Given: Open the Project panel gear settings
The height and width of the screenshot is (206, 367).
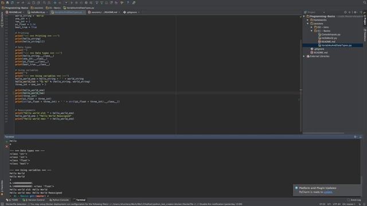Looking at the screenshot, I should (x=356, y=12).
